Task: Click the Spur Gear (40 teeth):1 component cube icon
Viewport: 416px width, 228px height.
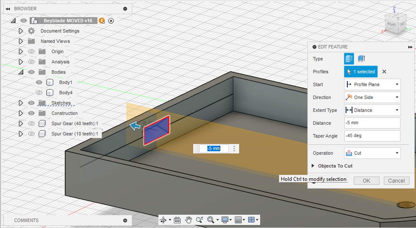Action: (42, 124)
